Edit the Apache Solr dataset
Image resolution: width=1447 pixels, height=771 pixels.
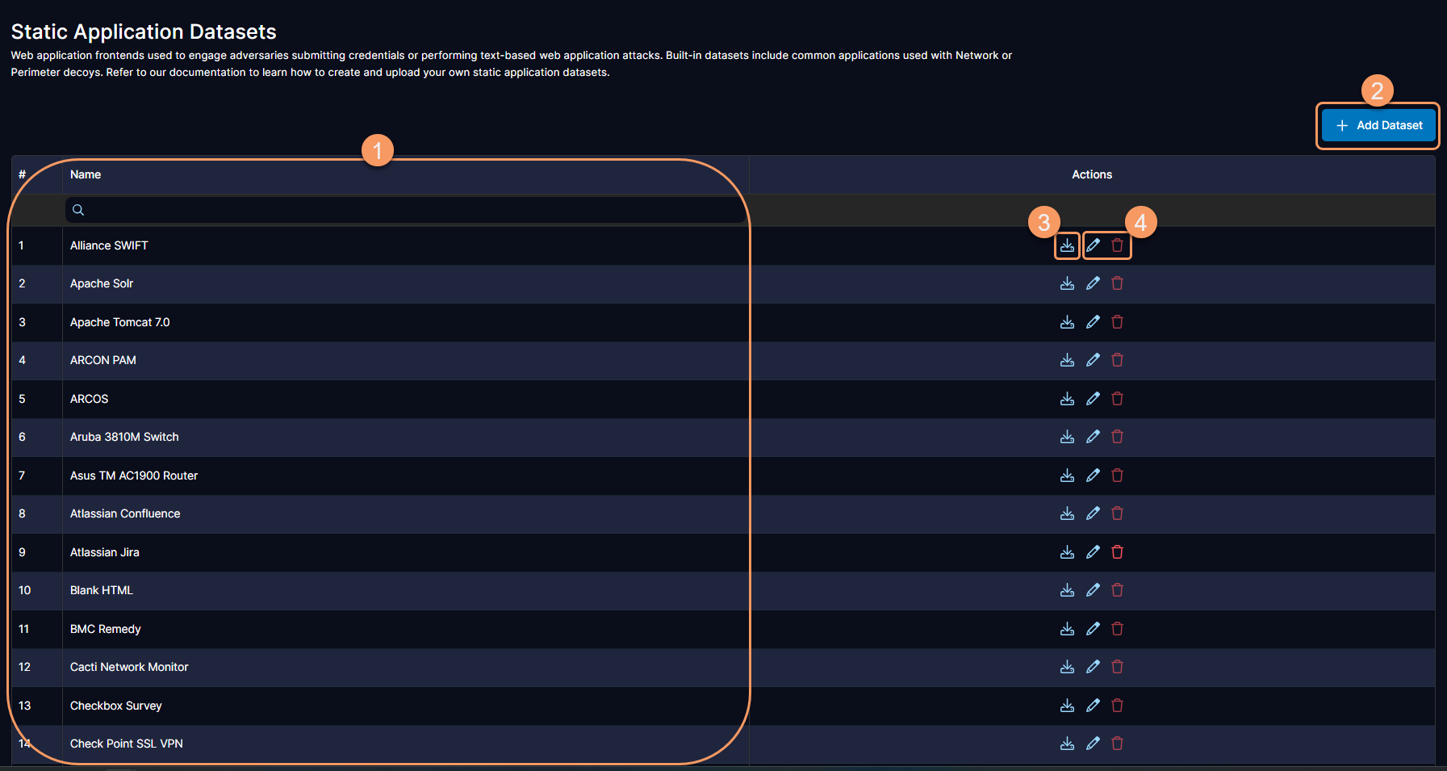coord(1093,283)
